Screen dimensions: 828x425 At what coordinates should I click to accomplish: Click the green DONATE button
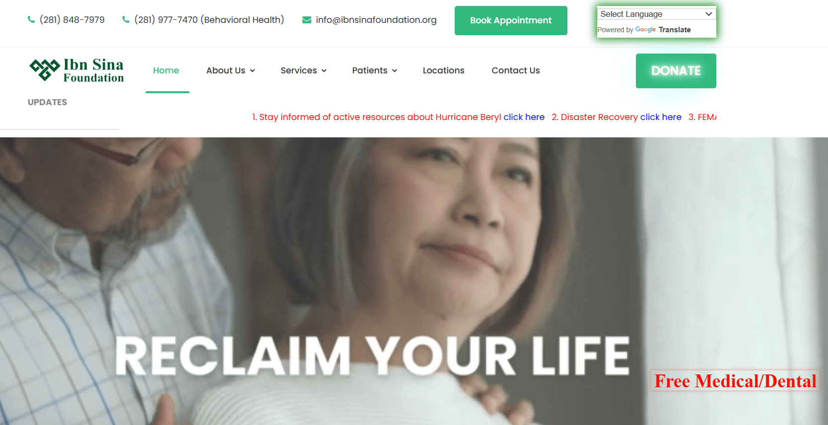coord(676,71)
